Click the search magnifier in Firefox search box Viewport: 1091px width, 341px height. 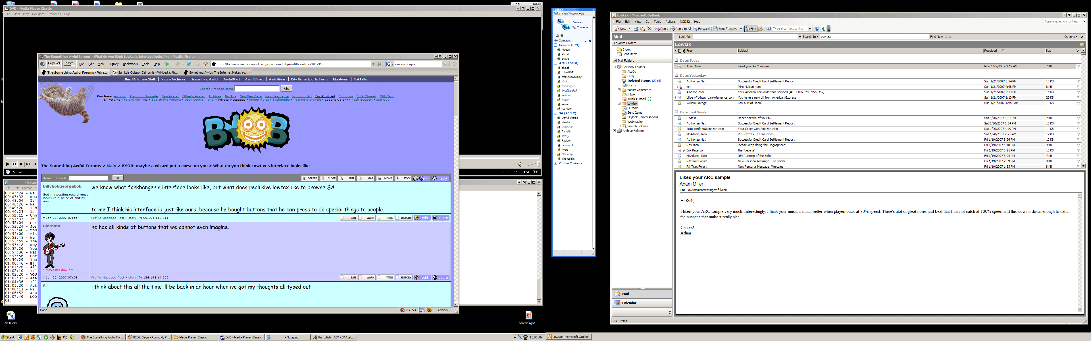[x=446, y=64]
